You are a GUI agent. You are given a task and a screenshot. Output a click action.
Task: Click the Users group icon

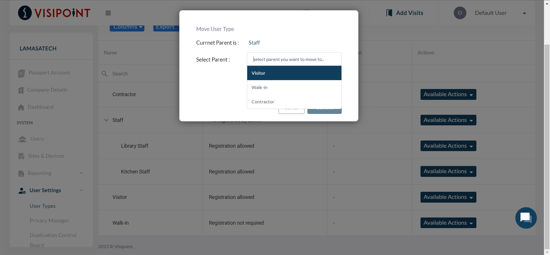click(22, 139)
